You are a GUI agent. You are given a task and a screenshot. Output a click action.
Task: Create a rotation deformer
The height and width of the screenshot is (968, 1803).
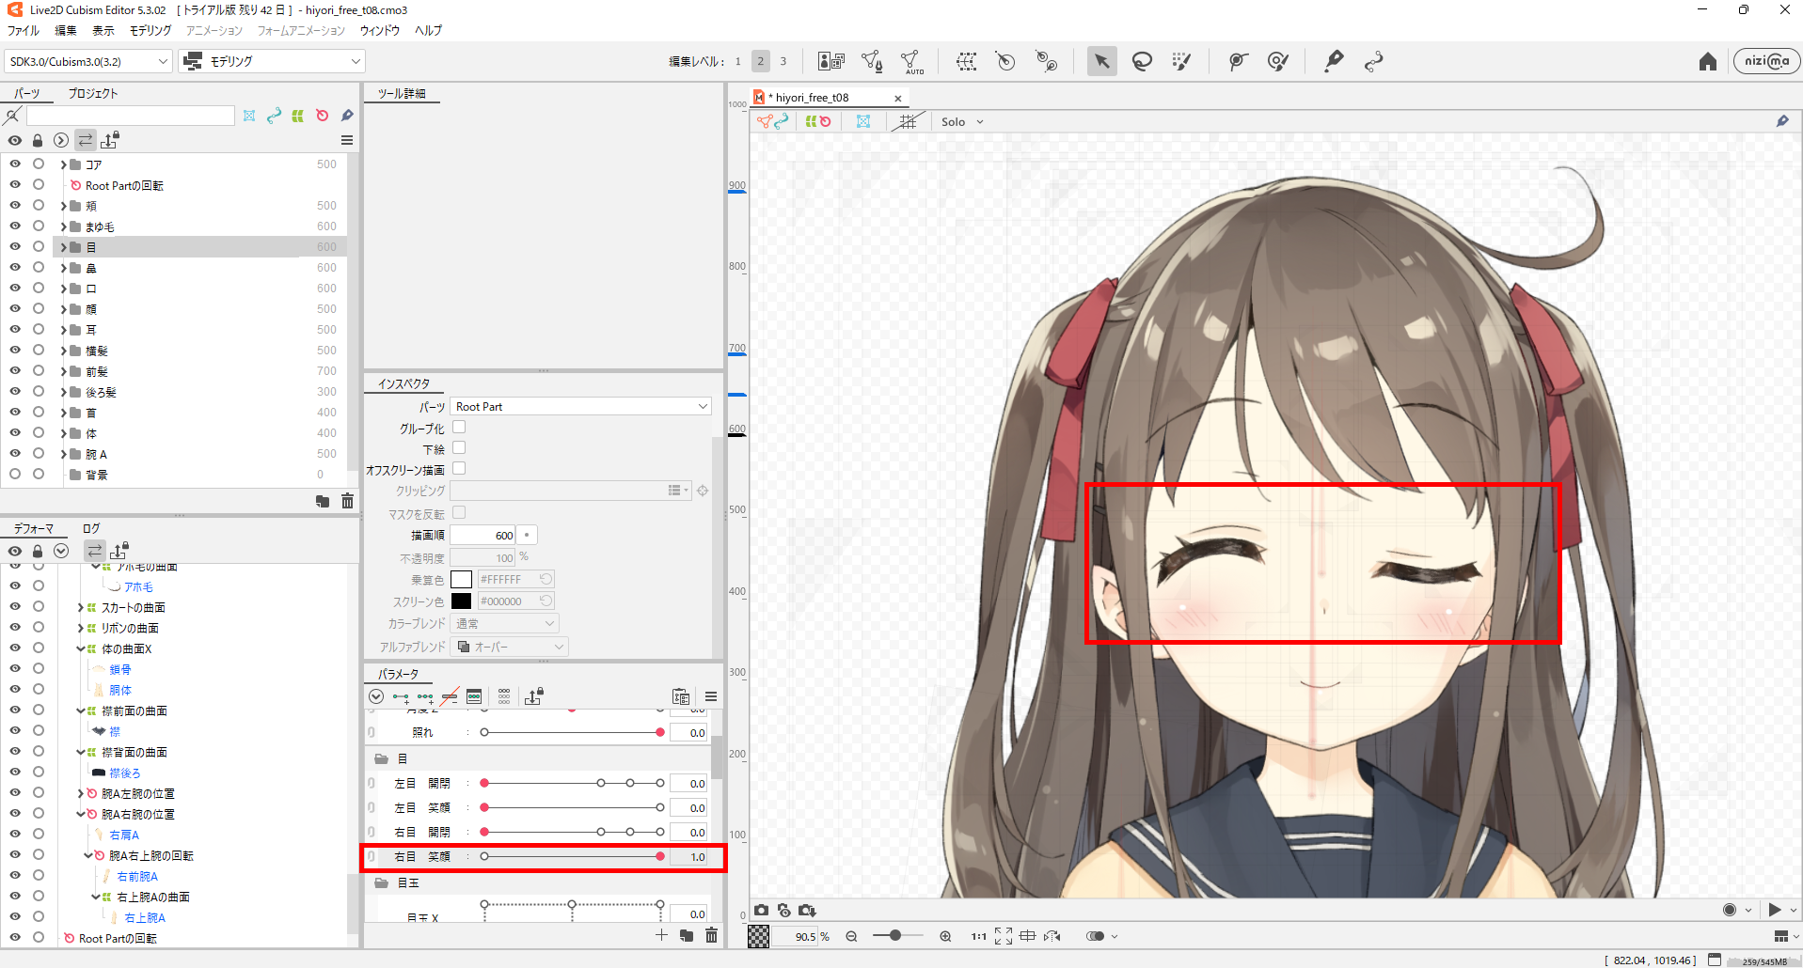(1005, 61)
